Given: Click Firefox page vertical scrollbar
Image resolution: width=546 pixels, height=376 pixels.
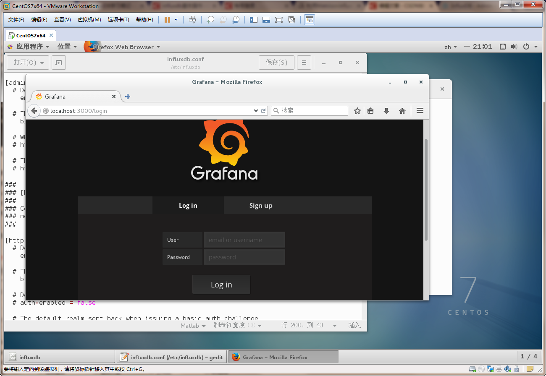Looking at the screenshot, I should click(x=426, y=190).
